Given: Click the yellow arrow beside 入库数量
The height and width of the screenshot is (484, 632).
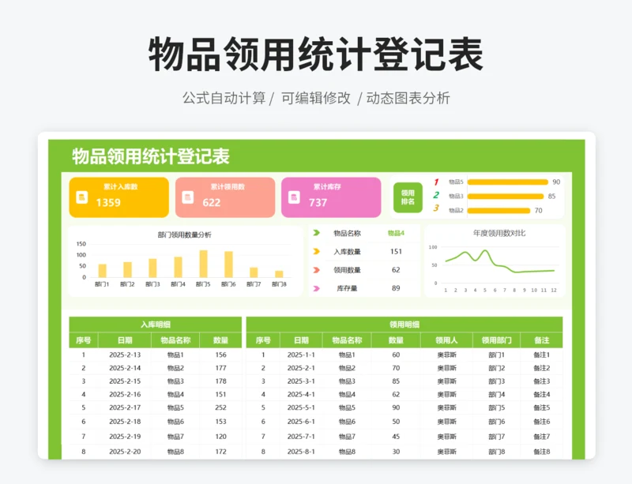Looking at the screenshot, I should coord(317,251).
